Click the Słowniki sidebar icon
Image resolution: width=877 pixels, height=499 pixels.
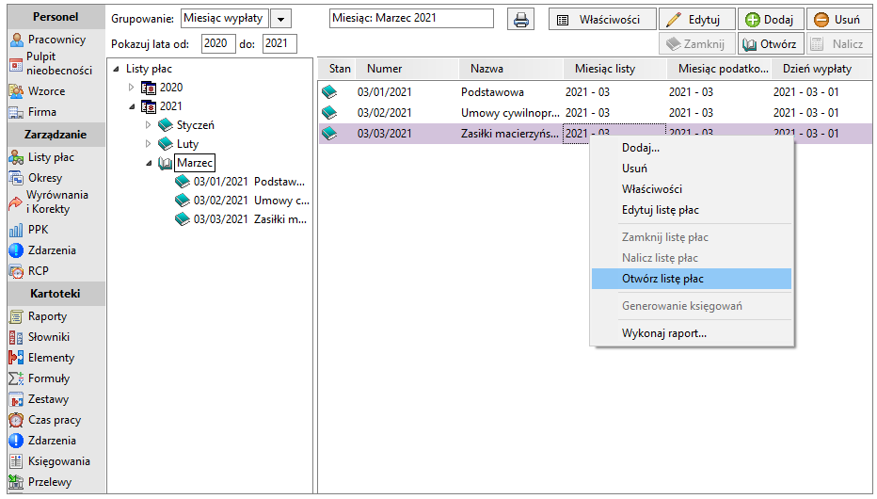[x=16, y=337]
